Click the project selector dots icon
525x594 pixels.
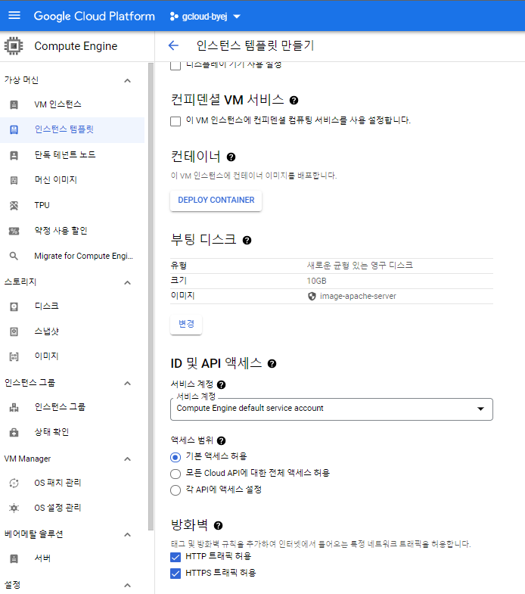tap(174, 17)
